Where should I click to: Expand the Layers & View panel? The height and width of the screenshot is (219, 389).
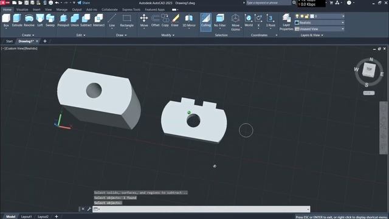(x=312, y=35)
